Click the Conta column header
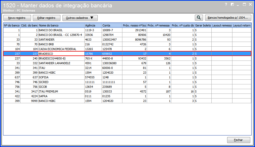This screenshot has width=255, height=147. [x=112, y=25]
